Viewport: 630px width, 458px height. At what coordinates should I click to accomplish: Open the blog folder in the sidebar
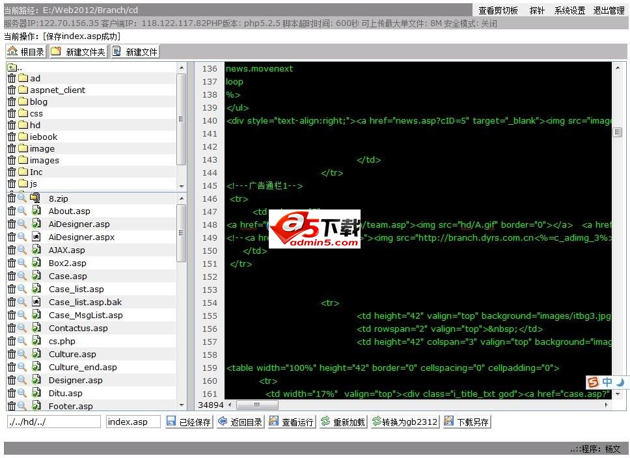pos(38,101)
